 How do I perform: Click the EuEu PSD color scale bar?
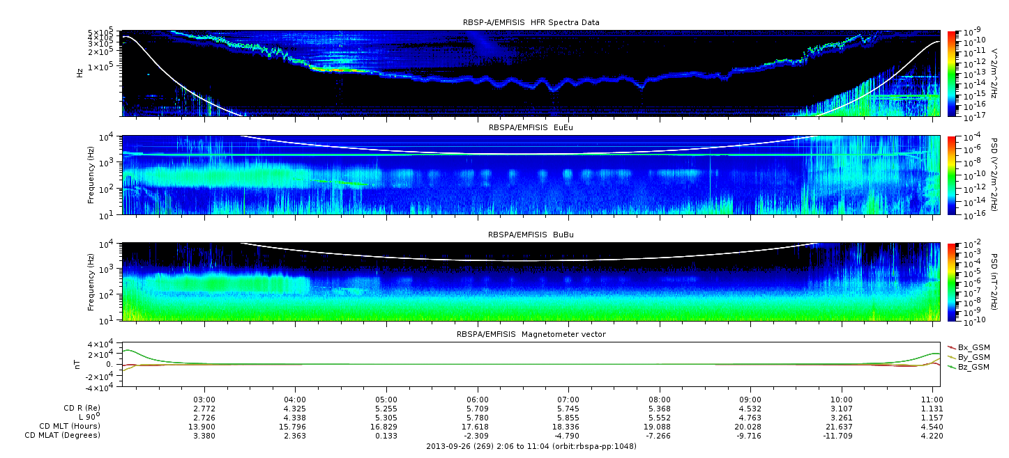coord(953,175)
